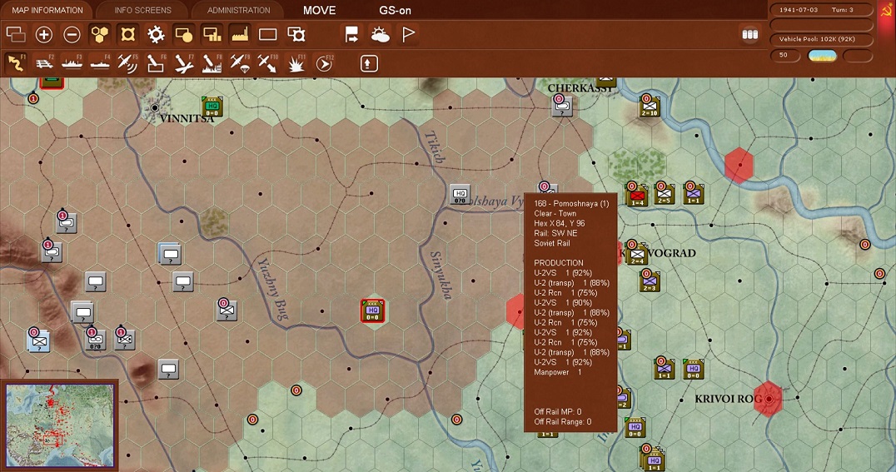896x472 pixels.
Task: Click tooltip line 'Manpower 1'
Action: coord(558,372)
